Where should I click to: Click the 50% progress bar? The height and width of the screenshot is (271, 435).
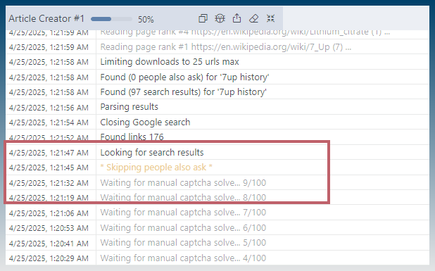tap(111, 19)
